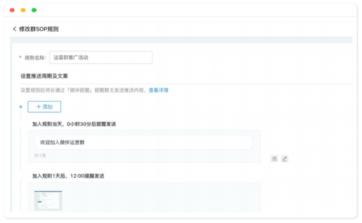Click the trash icon to delete the first rule
Image resolution: width=362 pixels, height=223 pixels.
274,159
